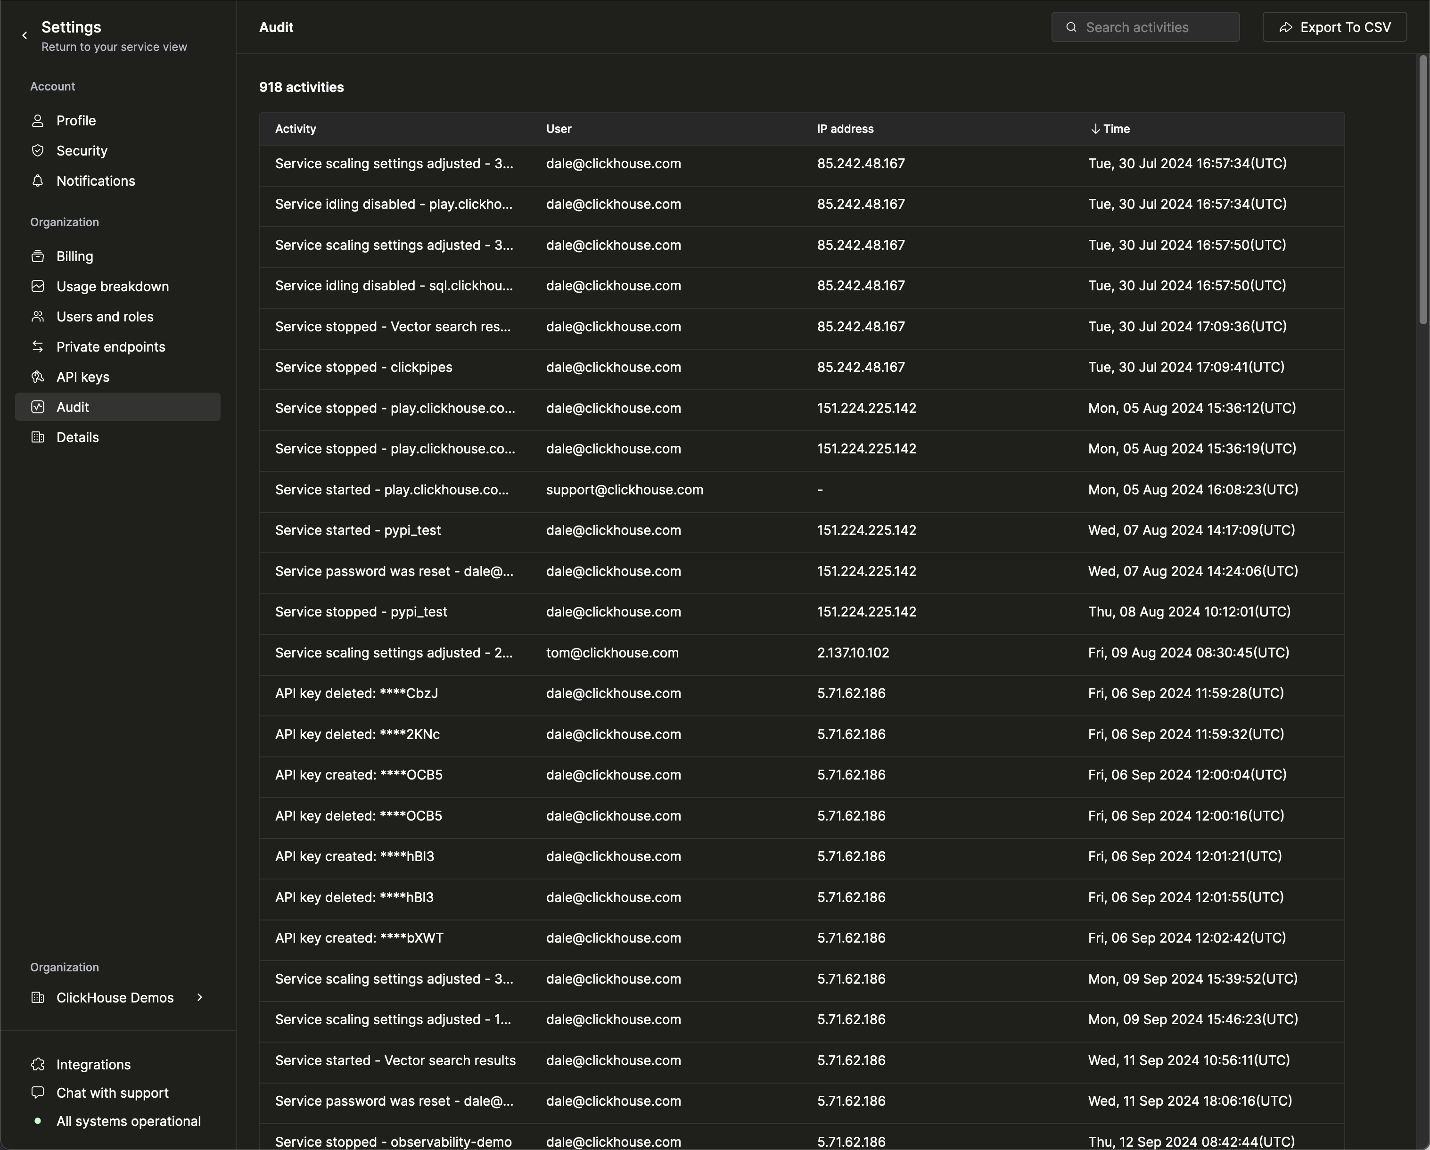
Task: Click the Notifications bell icon
Action: (x=38, y=181)
